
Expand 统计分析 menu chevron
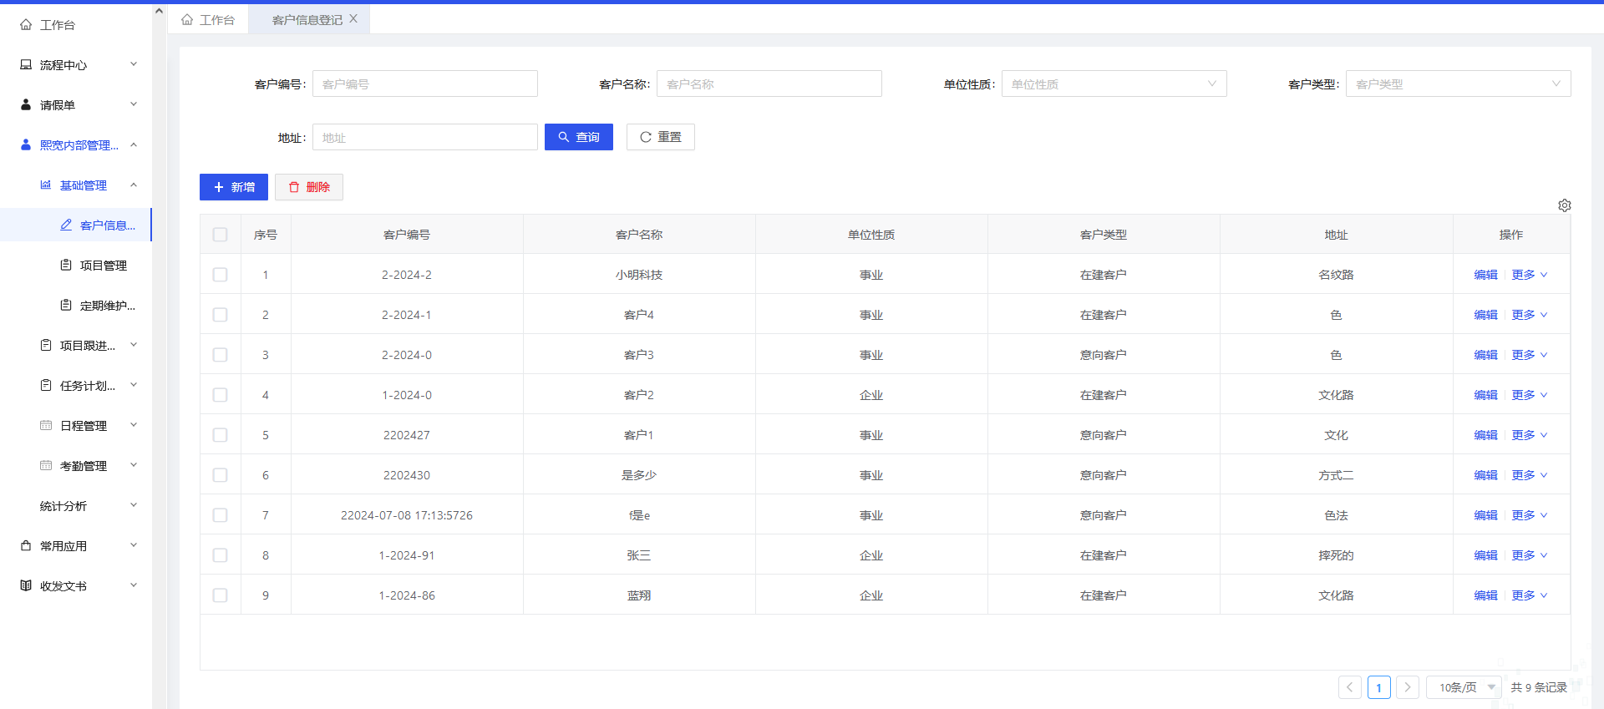click(134, 505)
